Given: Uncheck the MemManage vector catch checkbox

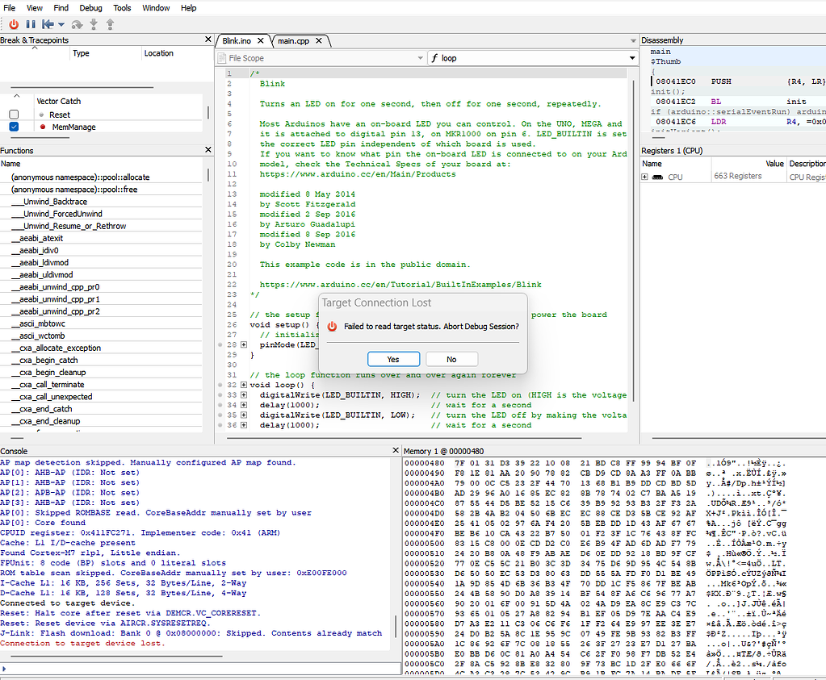Looking at the screenshot, I should coord(14,127).
